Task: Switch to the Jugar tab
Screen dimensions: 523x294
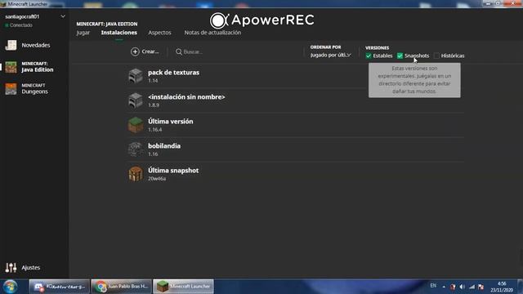Action: [x=83, y=33]
